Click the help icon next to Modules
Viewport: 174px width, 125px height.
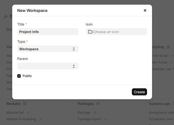(25, 104)
